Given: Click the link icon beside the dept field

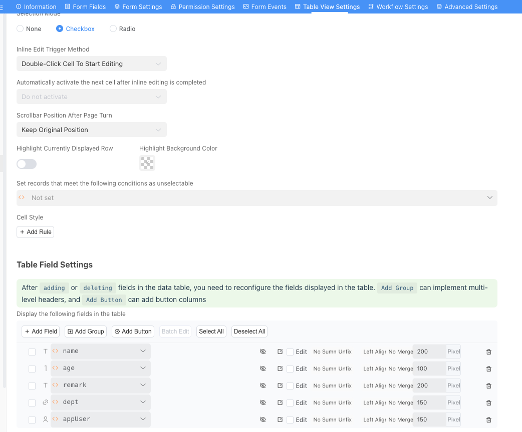Looking at the screenshot, I should click(x=45, y=402).
